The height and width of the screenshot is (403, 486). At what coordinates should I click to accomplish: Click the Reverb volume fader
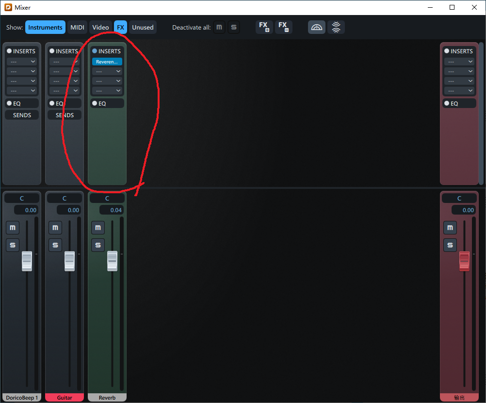tap(112, 261)
